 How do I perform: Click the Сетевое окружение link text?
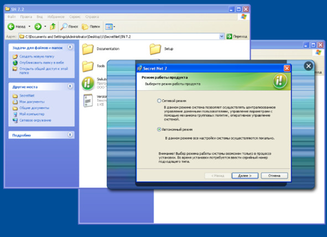tap(35, 120)
